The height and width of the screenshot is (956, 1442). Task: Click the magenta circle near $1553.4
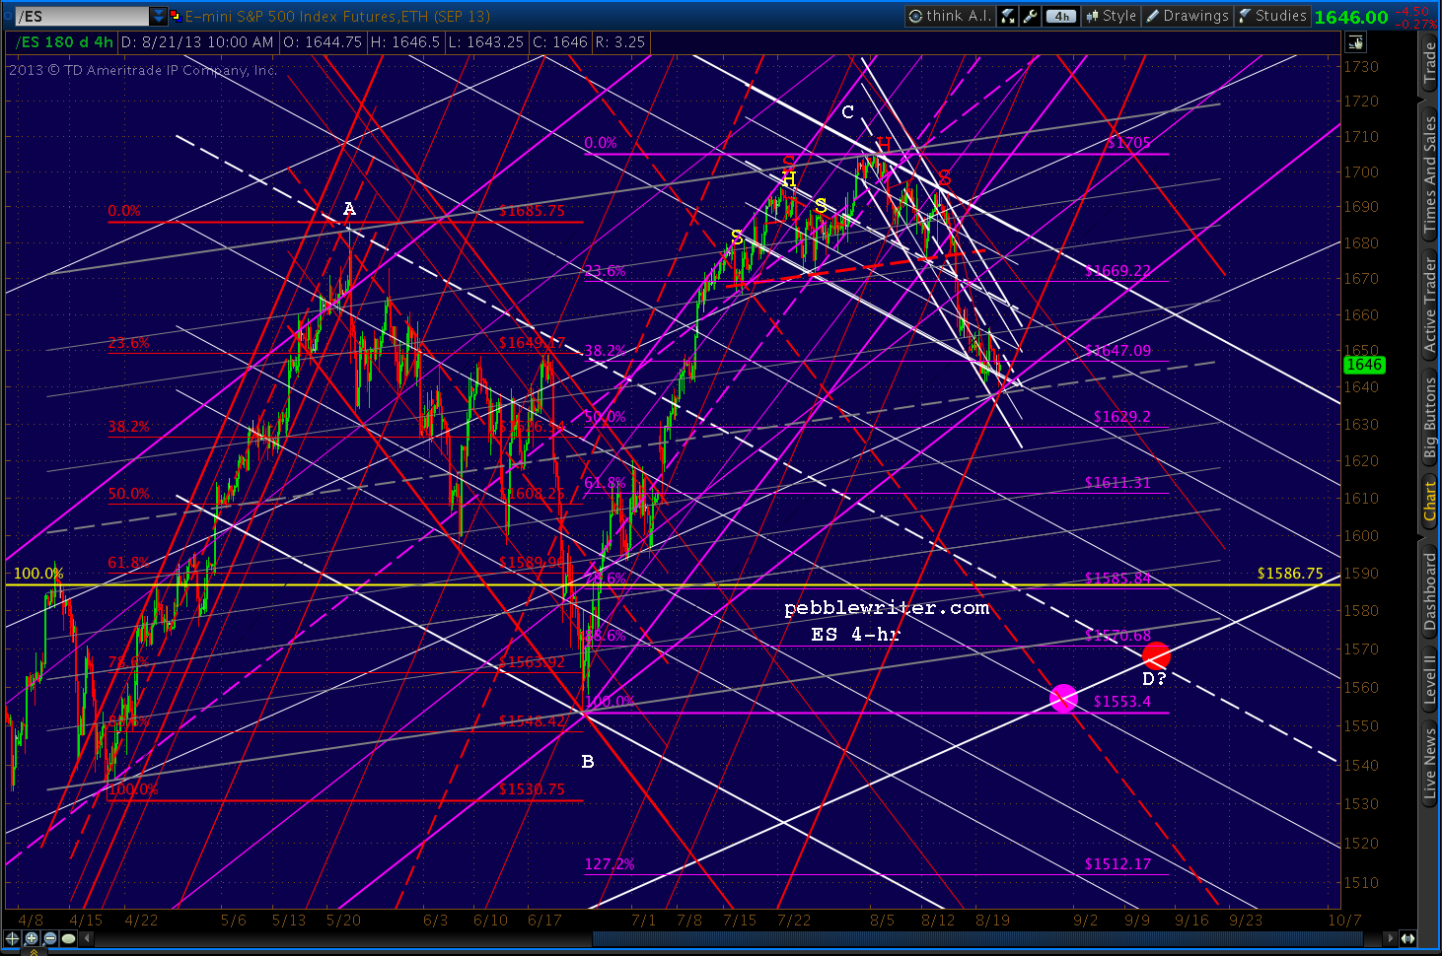click(x=1063, y=699)
